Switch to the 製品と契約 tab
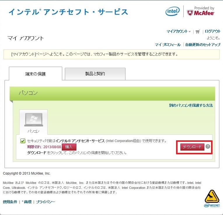The height and width of the screenshot is (215, 223). coord(95,74)
